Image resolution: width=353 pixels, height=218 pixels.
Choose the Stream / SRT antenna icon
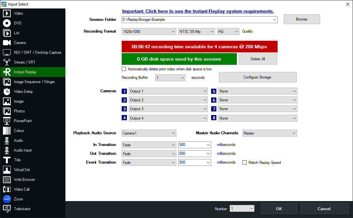pos(7,62)
